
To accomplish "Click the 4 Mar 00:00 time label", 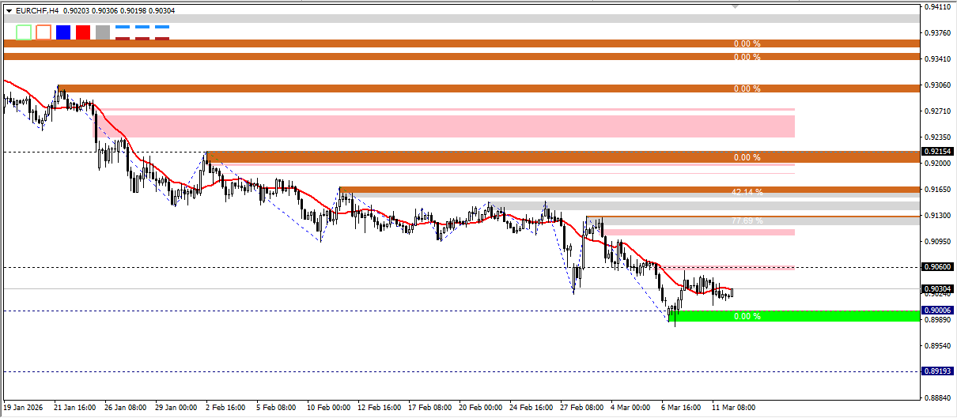I will tap(632, 409).
